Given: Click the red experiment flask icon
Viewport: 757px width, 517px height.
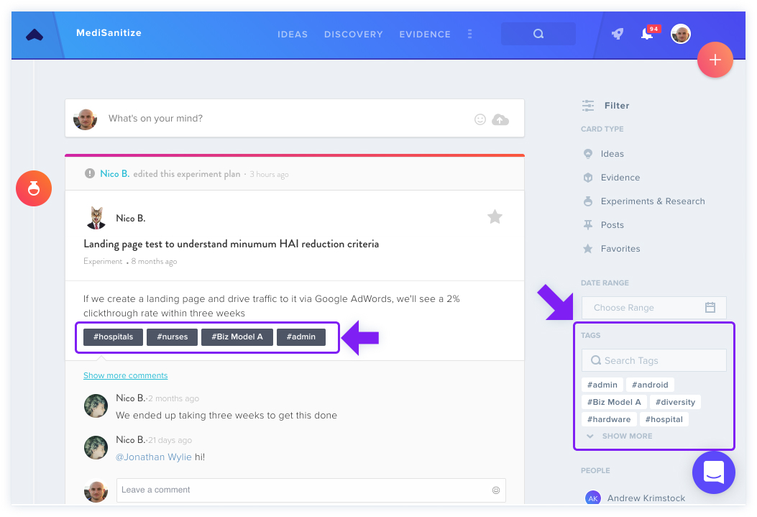Looking at the screenshot, I should tap(34, 188).
